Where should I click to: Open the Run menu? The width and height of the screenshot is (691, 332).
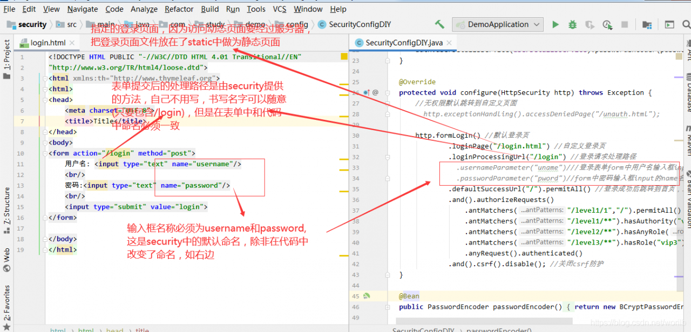point(233,9)
